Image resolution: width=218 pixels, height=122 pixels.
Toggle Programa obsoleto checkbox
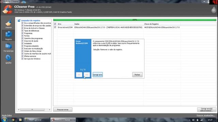(22, 46)
